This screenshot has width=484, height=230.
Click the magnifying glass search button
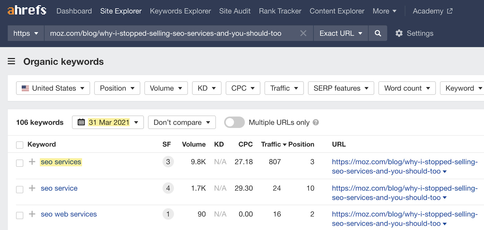378,33
